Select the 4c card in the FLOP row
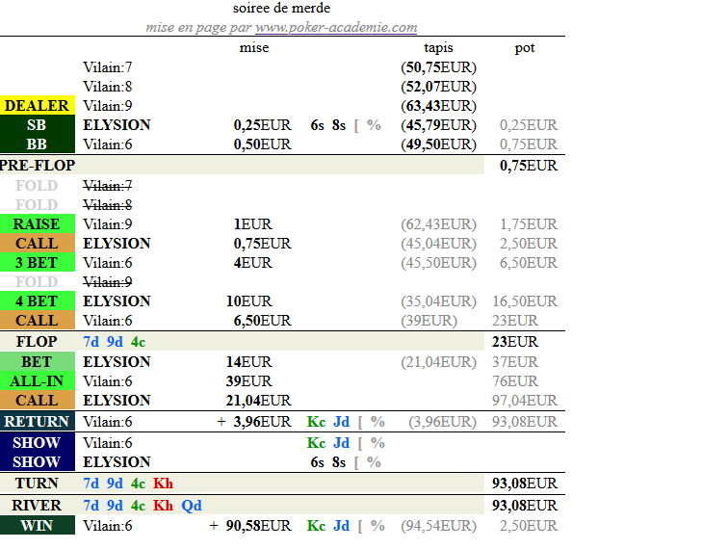This screenshot has width=728, height=549. (139, 341)
